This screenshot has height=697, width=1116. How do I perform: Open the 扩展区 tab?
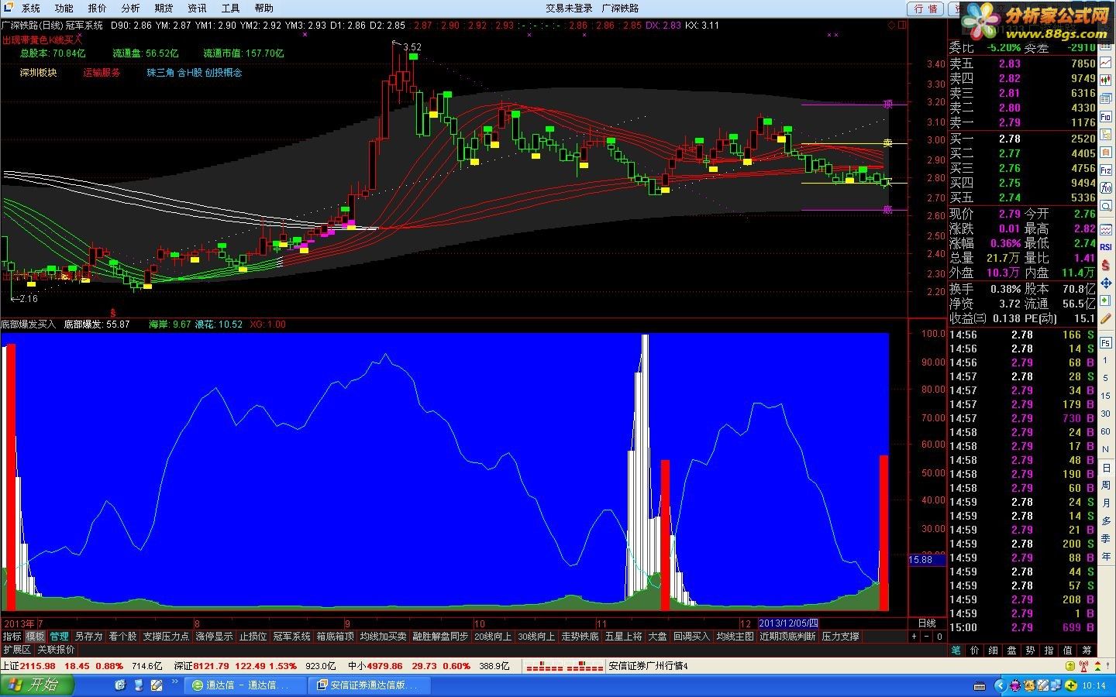coord(17,650)
